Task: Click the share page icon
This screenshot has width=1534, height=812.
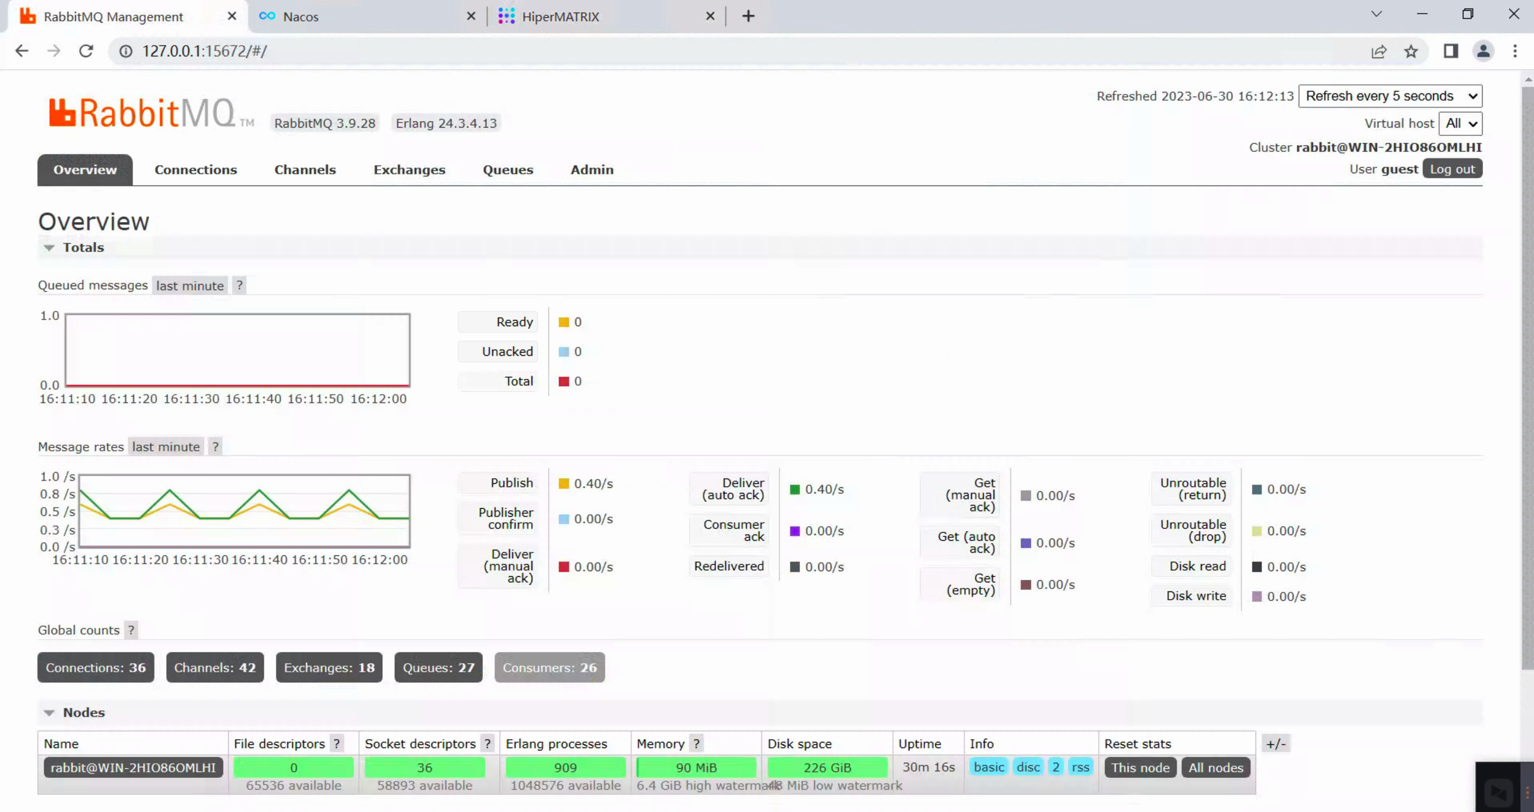Action: point(1378,51)
